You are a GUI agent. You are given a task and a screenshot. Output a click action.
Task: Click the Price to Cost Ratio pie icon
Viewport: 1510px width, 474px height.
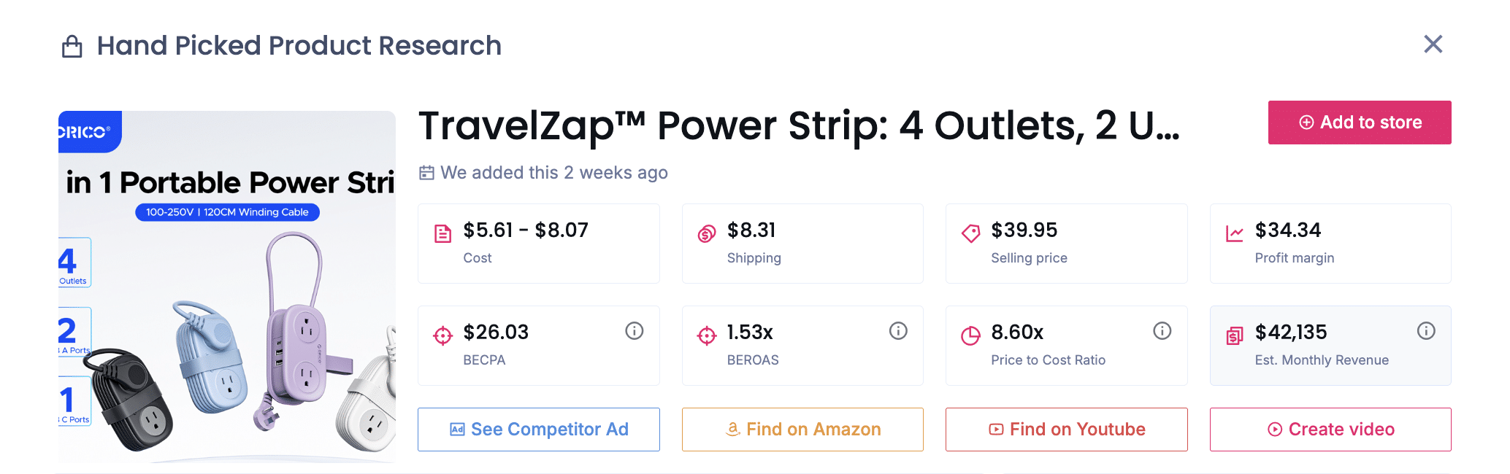click(970, 335)
